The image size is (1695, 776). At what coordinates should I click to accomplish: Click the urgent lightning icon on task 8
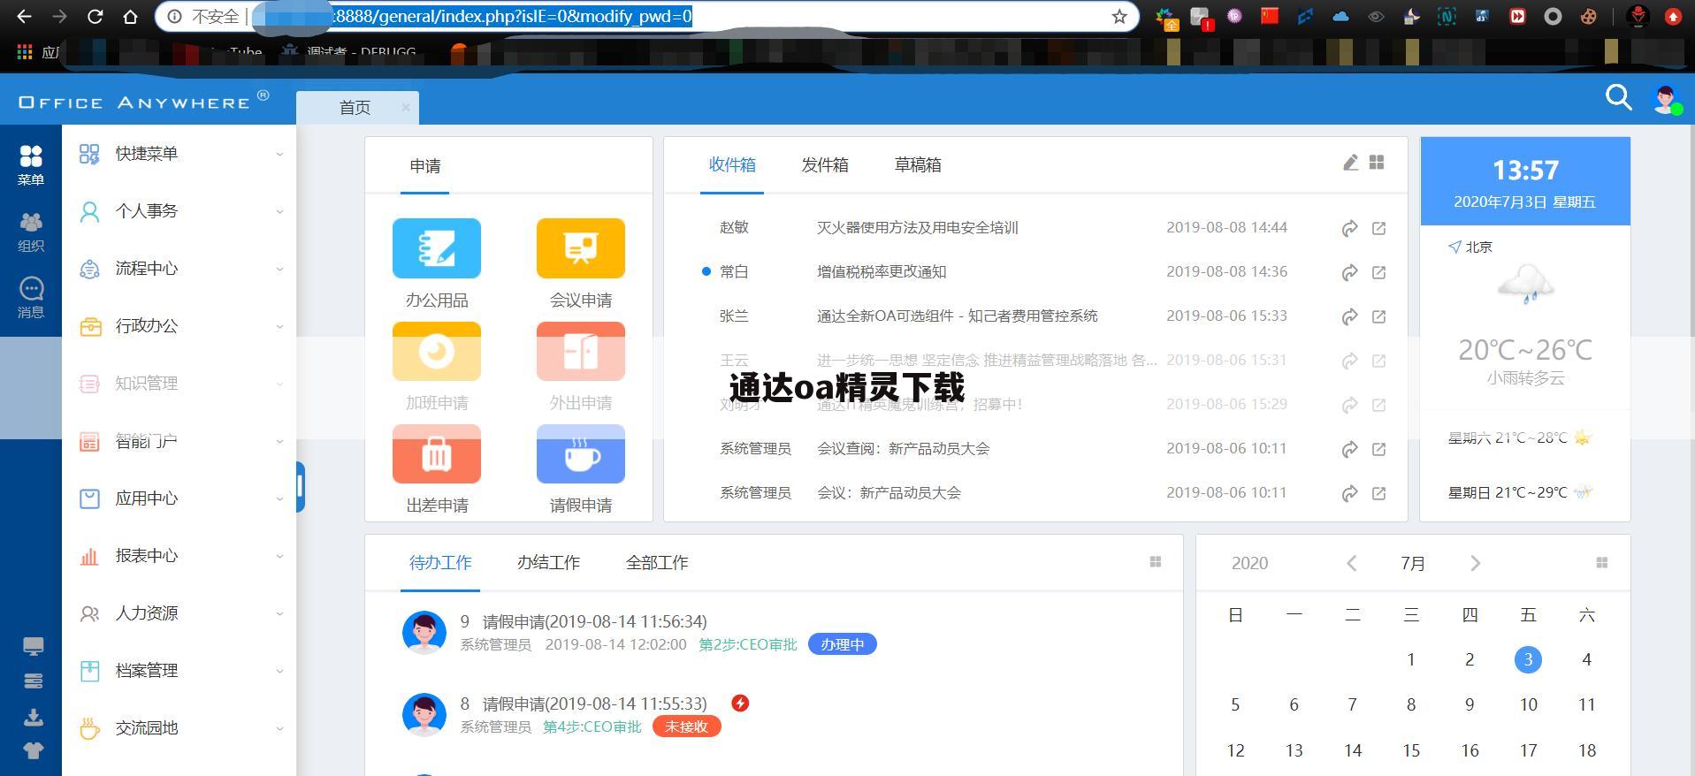pos(740,704)
